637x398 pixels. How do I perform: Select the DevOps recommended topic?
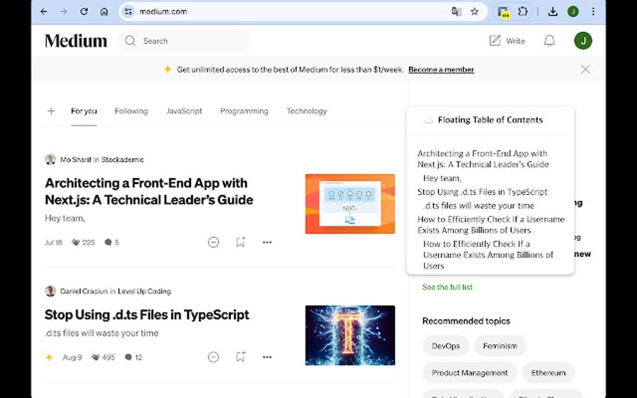[x=445, y=346]
